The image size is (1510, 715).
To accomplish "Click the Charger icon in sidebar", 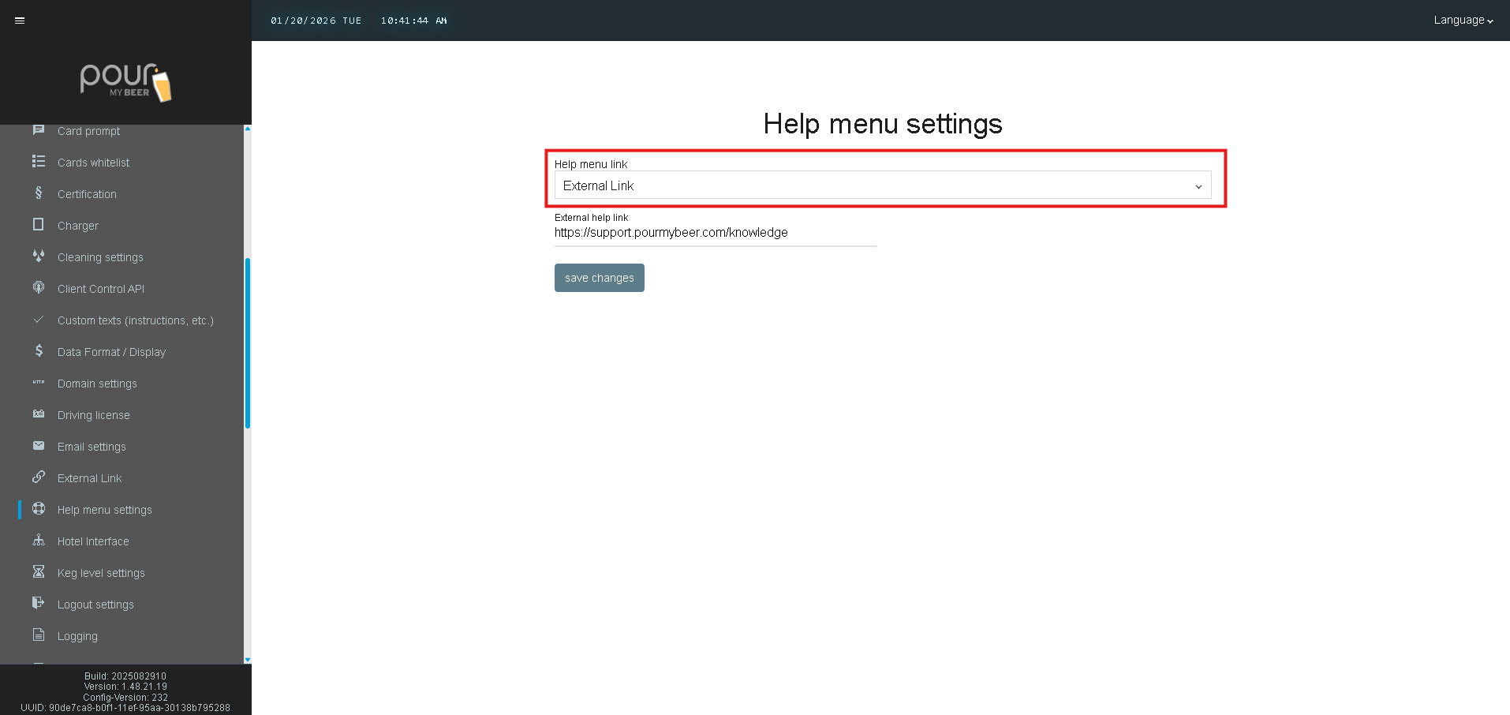I will (38, 225).
